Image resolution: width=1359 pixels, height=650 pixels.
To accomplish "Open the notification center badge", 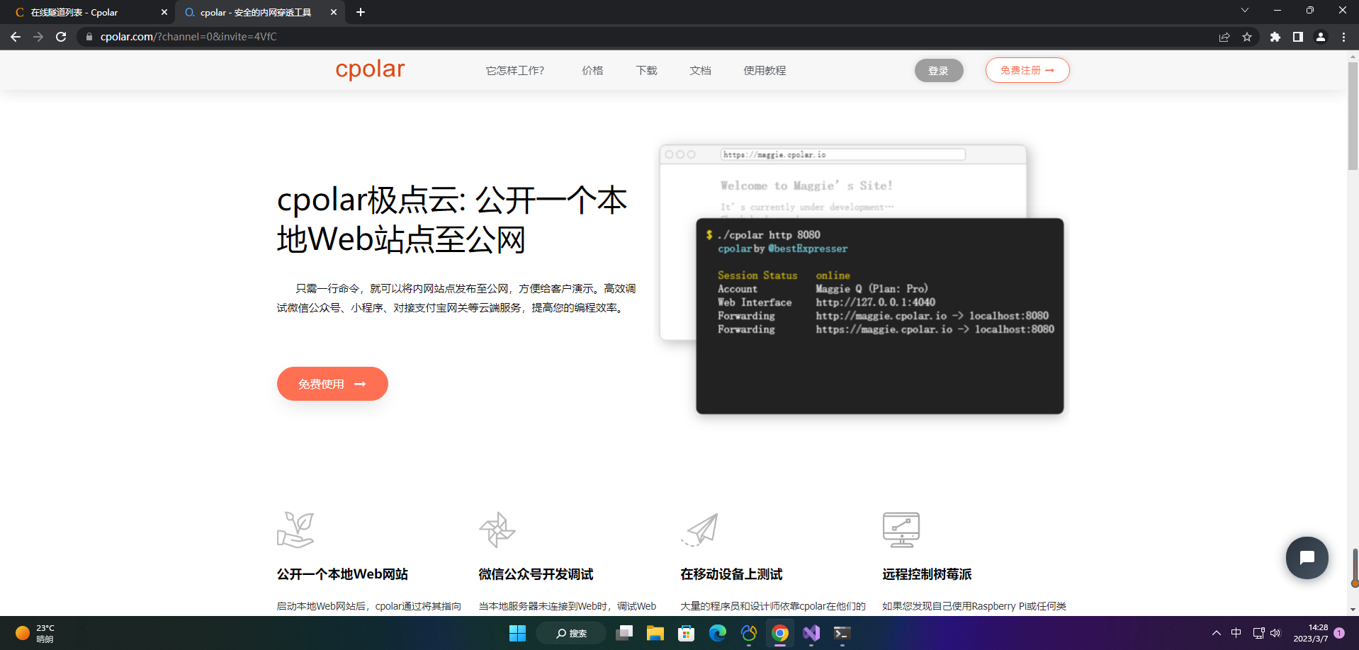I will click(1339, 633).
